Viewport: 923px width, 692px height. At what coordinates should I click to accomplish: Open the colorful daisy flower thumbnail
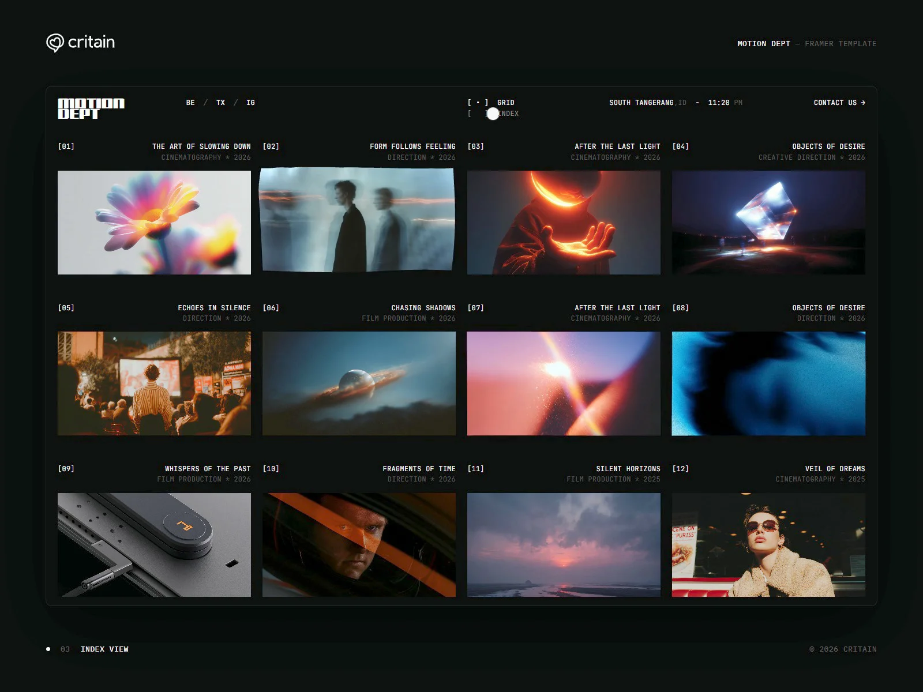tap(154, 223)
